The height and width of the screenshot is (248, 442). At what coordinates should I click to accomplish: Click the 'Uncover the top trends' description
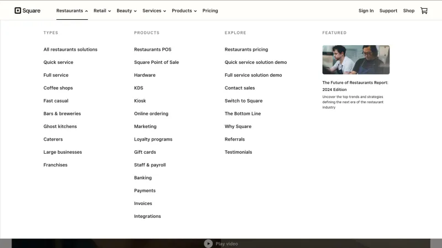352,102
